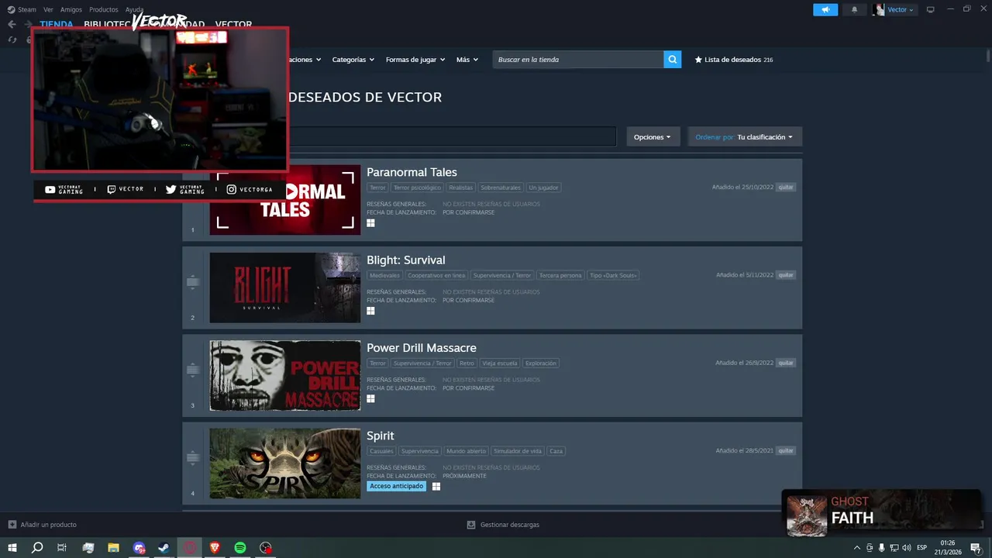Open the Amigos menu

pyautogui.click(x=71, y=9)
